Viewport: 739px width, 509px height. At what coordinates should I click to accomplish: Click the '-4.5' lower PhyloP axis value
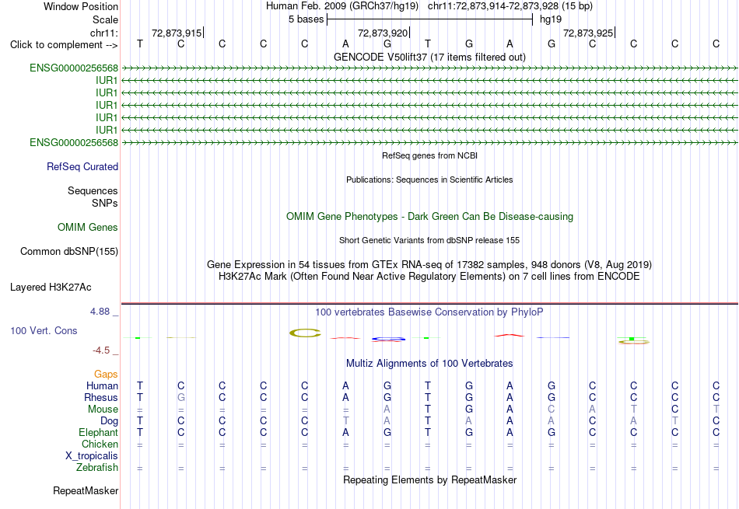(x=101, y=350)
